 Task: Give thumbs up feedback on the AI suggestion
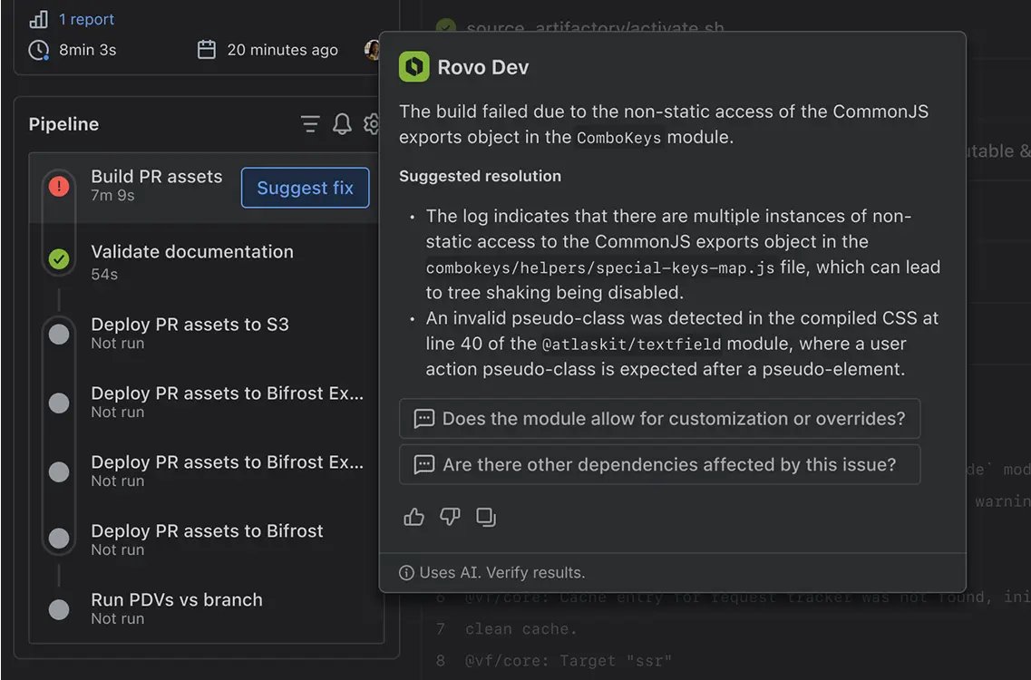click(x=413, y=516)
